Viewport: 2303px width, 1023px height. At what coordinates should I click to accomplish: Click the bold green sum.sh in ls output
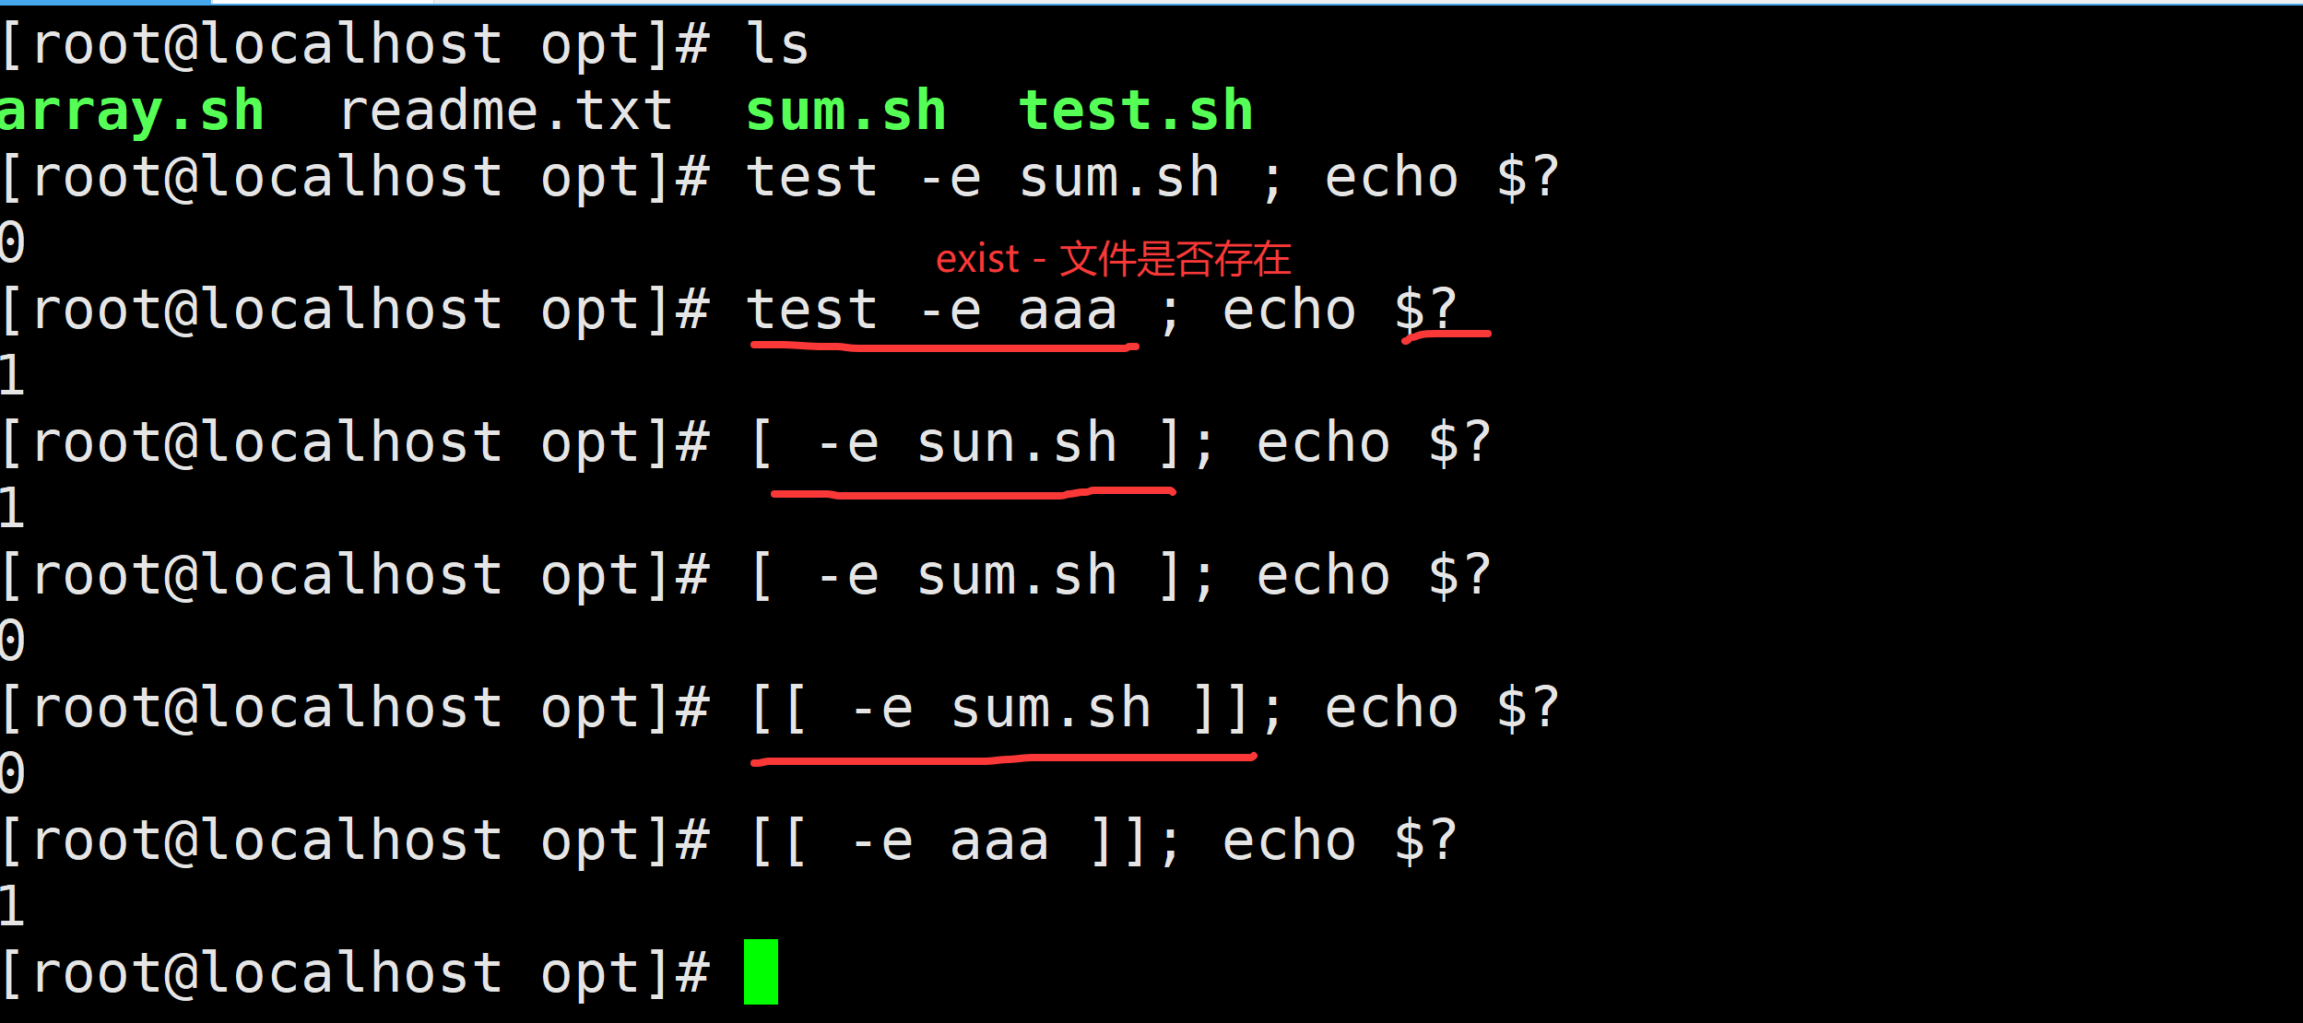tap(846, 112)
